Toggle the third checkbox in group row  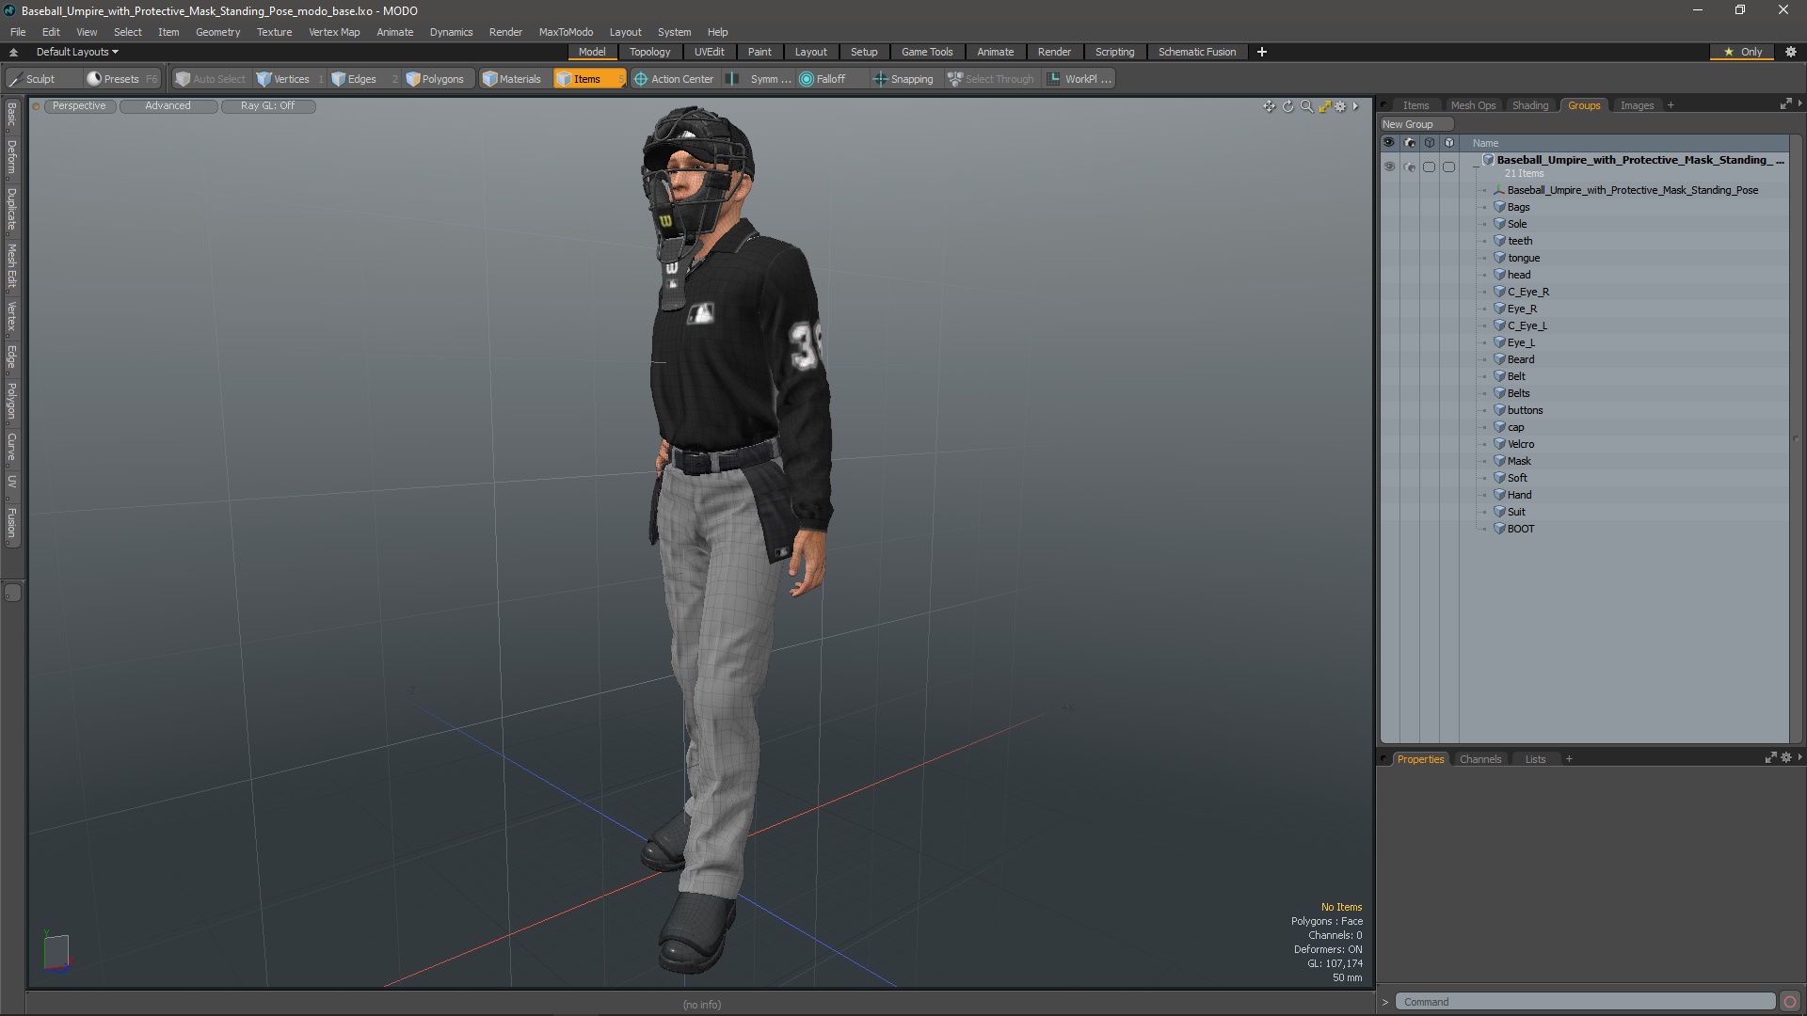point(1429,167)
